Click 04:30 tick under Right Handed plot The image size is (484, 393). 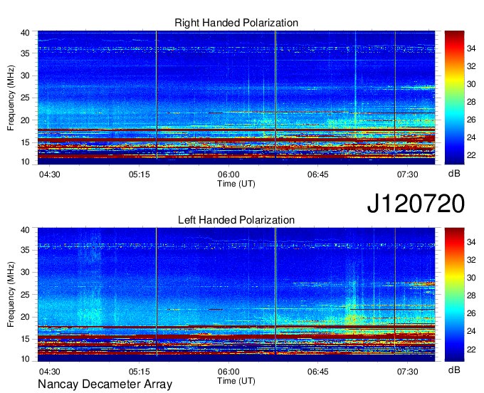coord(49,174)
